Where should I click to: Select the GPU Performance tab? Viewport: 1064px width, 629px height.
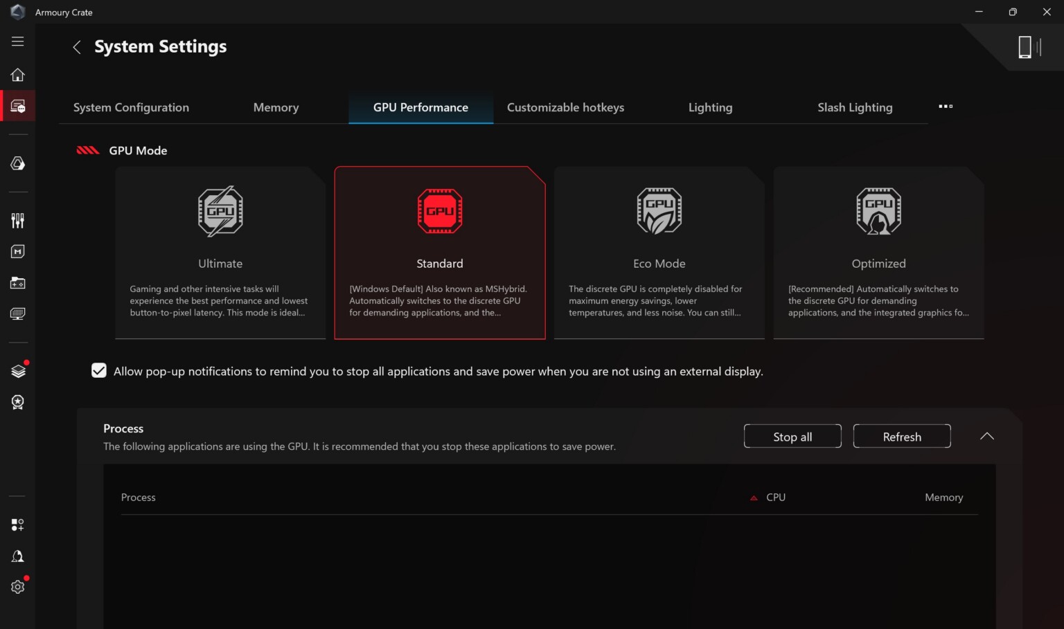[420, 107]
